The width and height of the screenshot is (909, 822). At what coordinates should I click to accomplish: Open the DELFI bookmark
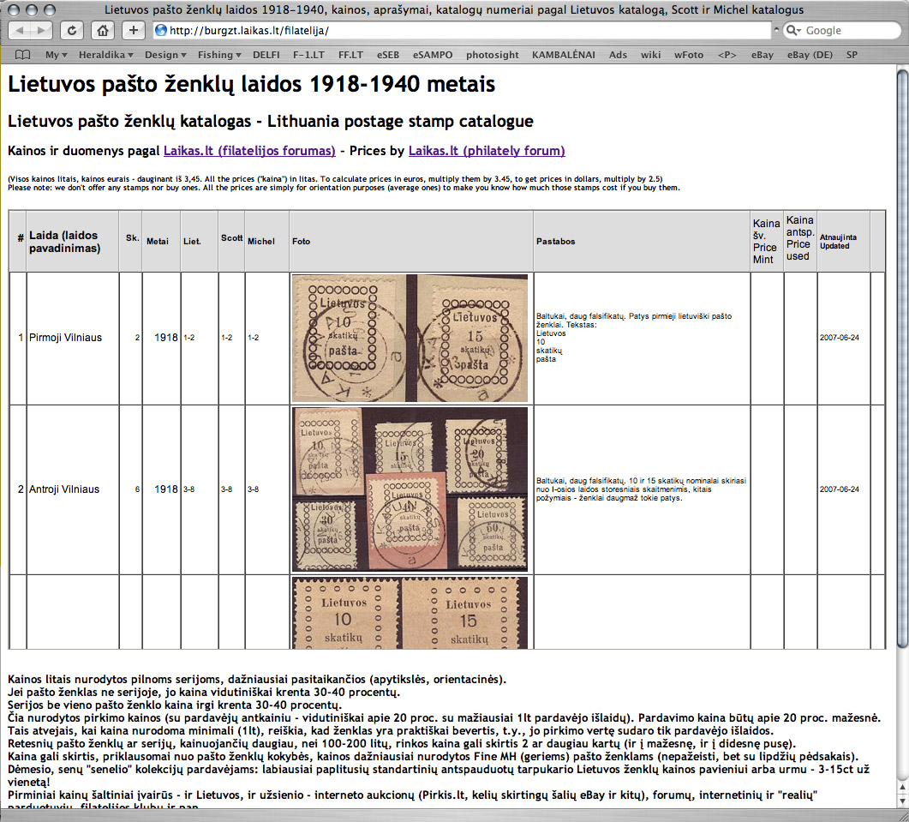point(266,55)
